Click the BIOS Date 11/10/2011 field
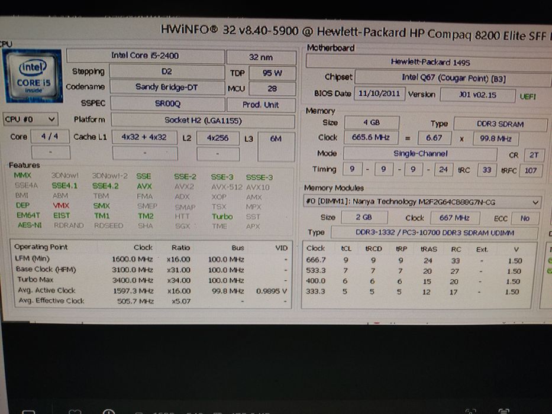Screen dimensions: 552x414 point(379,93)
